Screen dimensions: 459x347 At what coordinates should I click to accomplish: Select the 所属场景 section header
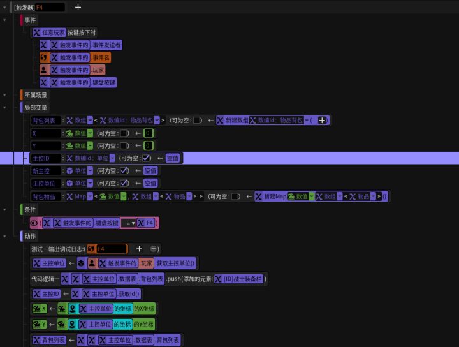(x=36, y=95)
